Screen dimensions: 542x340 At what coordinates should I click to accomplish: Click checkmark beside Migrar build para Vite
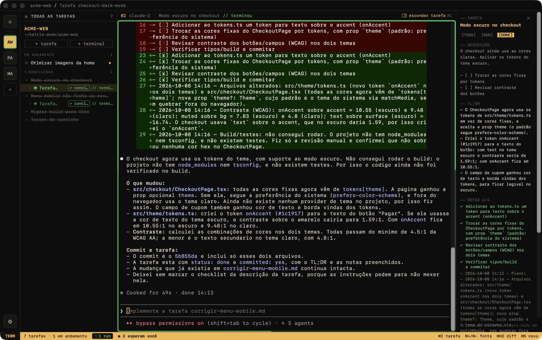(x=26, y=112)
